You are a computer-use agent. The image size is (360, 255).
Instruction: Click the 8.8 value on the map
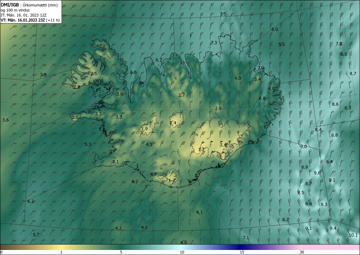(x=334, y=135)
